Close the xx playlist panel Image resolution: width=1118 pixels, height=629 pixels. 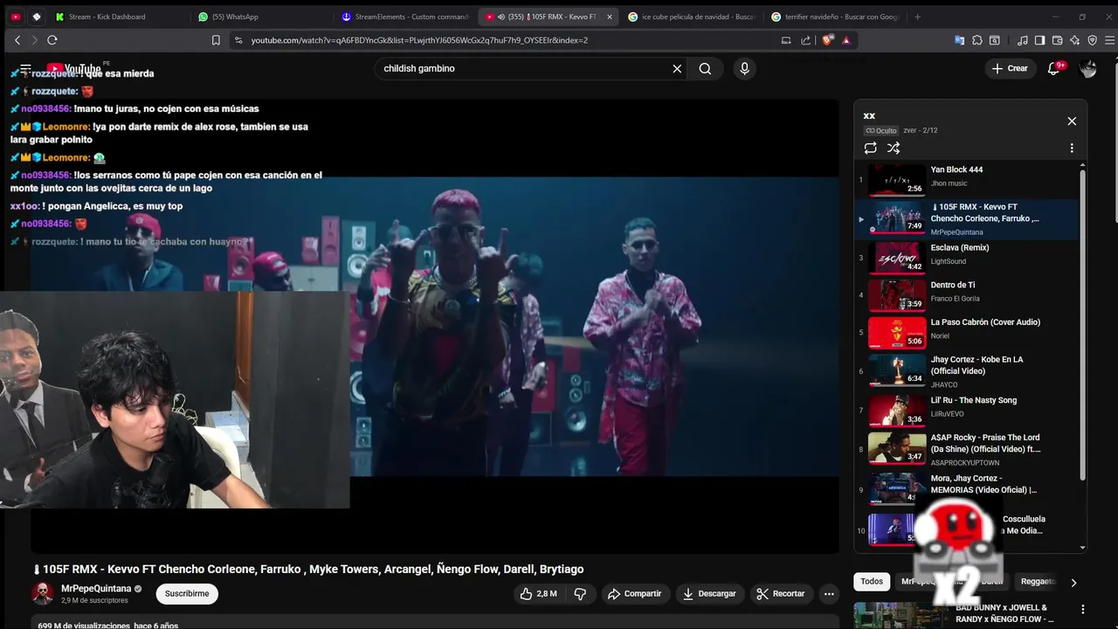[1072, 121]
